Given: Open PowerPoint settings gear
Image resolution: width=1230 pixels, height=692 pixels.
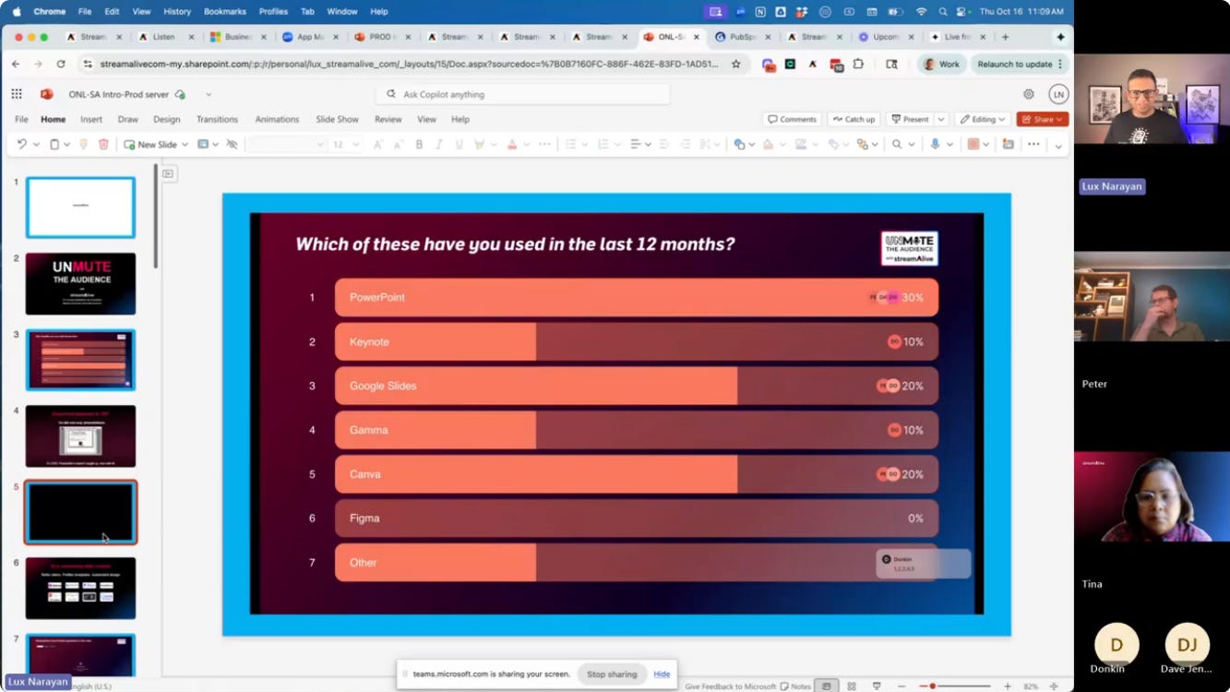Looking at the screenshot, I should pos(1029,94).
